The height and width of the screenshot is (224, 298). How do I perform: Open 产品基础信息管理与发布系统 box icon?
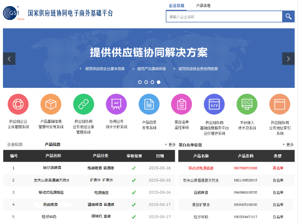click(51, 104)
